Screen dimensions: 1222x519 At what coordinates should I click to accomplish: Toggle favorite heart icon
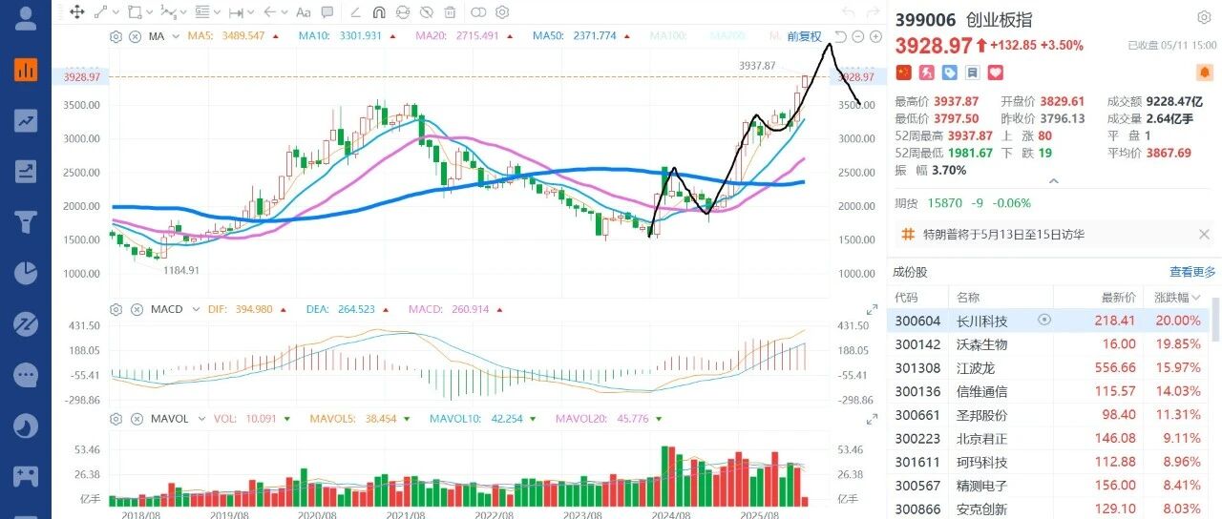click(996, 73)
